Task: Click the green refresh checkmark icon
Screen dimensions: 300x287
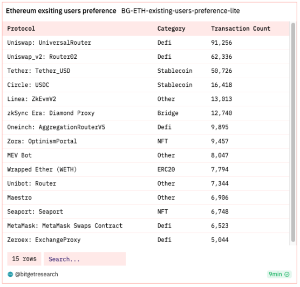Action: point(287,275)
